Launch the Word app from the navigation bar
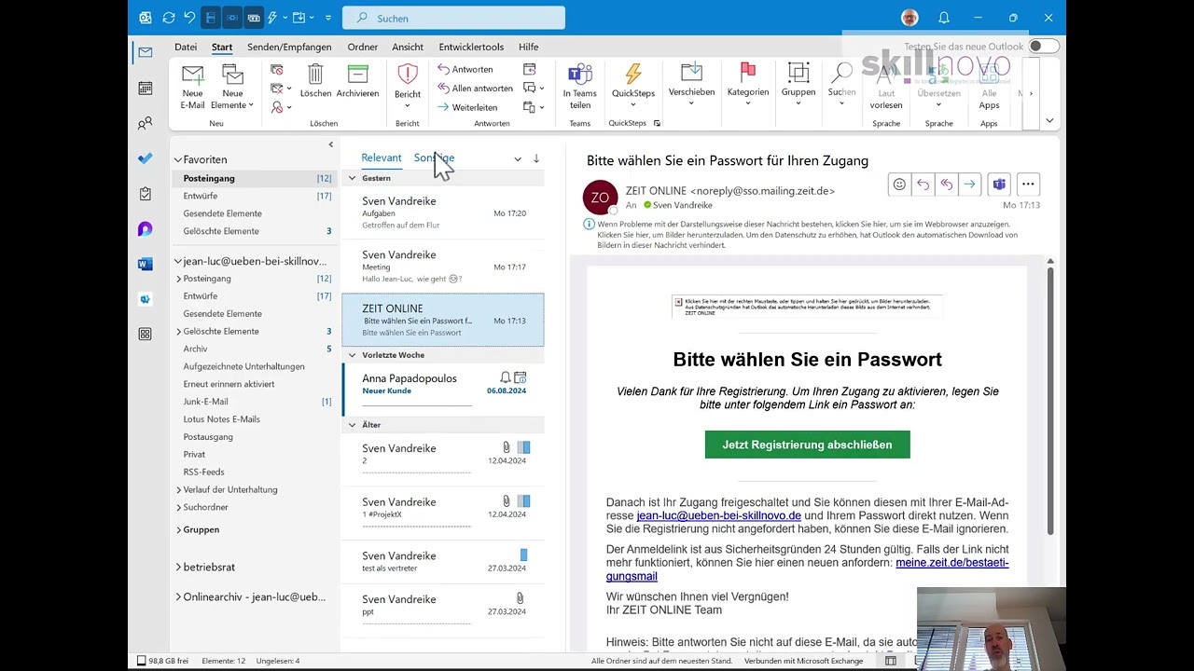The width and height of the screenshot is (1194, 671). coord(145,264)
